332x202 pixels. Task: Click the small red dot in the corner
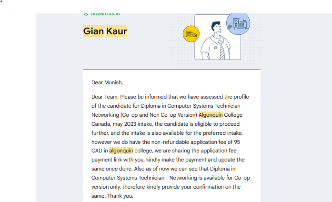[1, 2]
